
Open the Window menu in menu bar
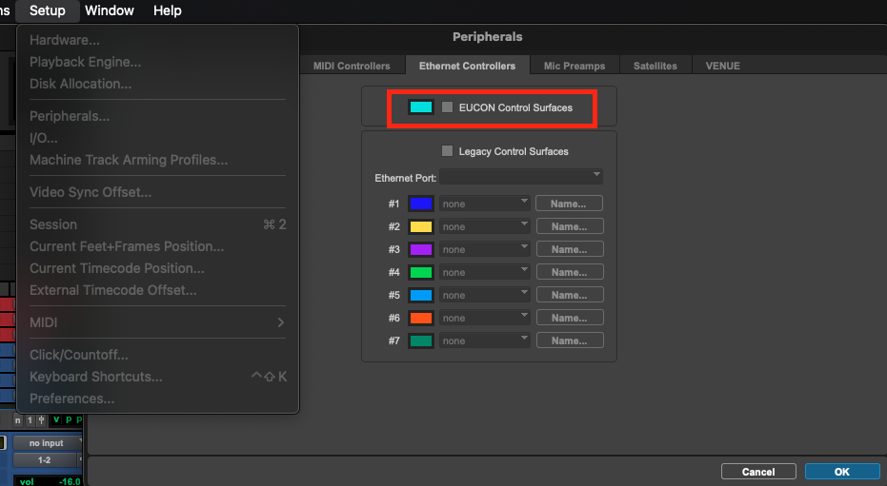pyautogui.click(x=110, y=10)
